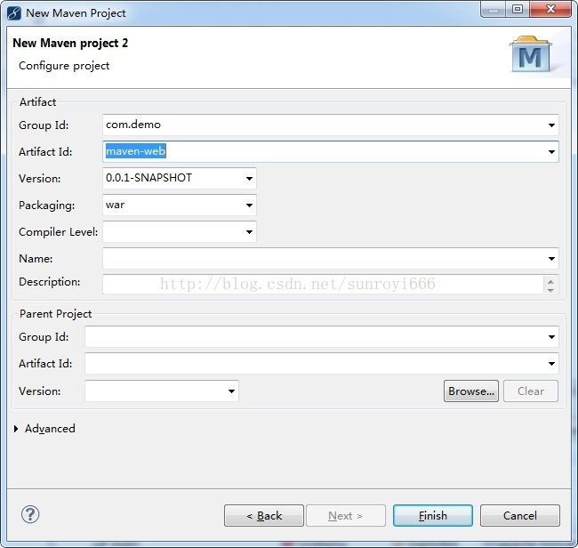Open the Artifact Group Id dropdown arrow
Image resolution: width=578 pixels, height=548 pixels.
[551, 125]
